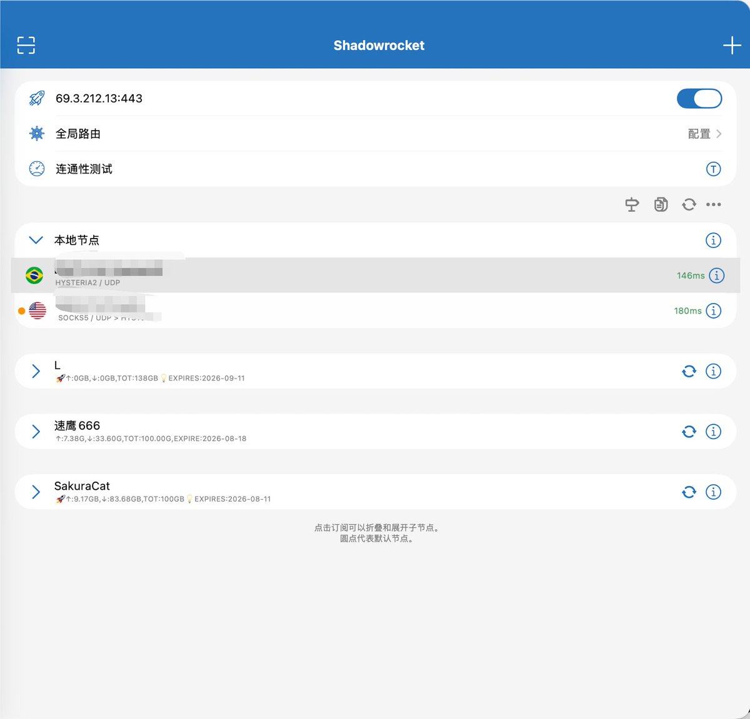The width and height of the screenshot is (750, 719).
Task: Click the 本地节点 group title
Action: [77, 240]
